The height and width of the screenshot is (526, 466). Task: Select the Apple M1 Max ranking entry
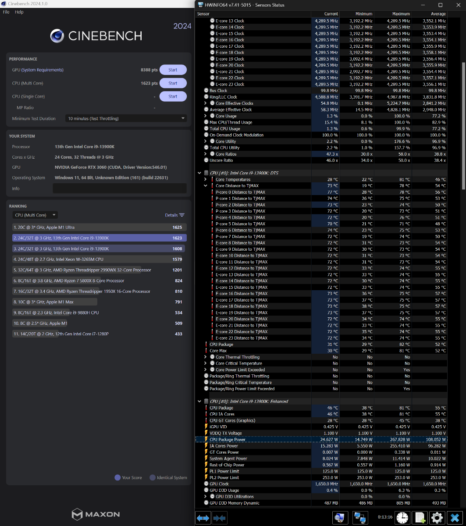tap(100, 302)
